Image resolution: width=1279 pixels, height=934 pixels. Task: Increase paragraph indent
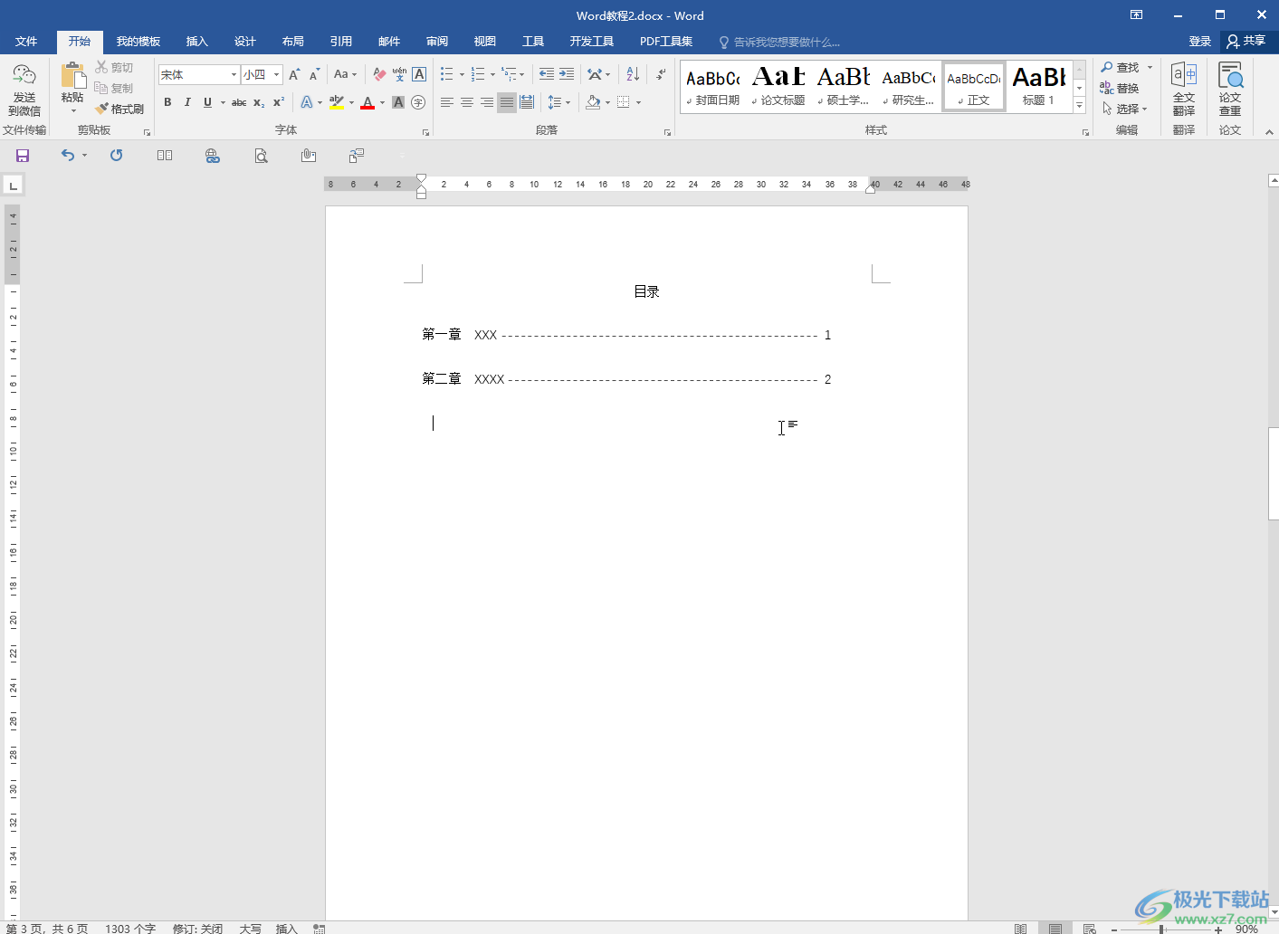(x=567, y=74)
